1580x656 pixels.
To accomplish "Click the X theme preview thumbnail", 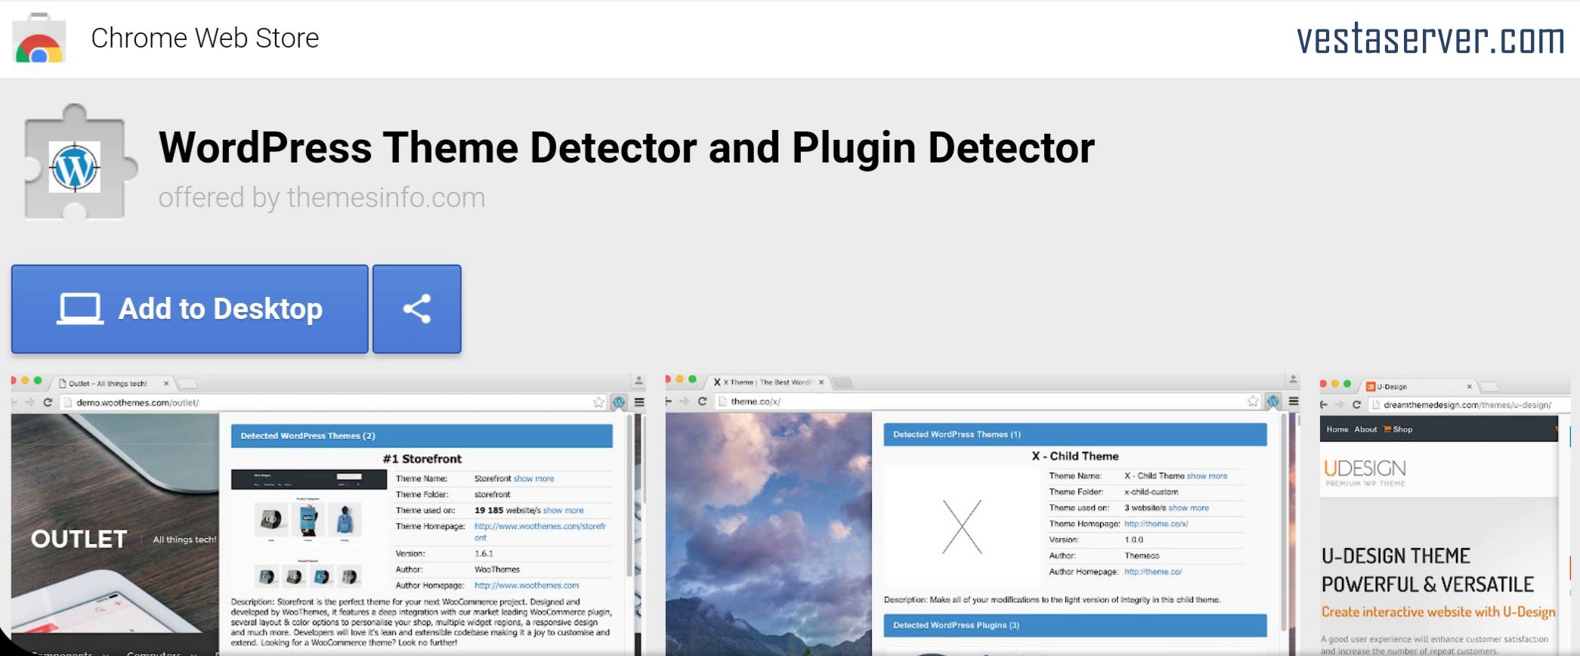I will coord(962,527).
